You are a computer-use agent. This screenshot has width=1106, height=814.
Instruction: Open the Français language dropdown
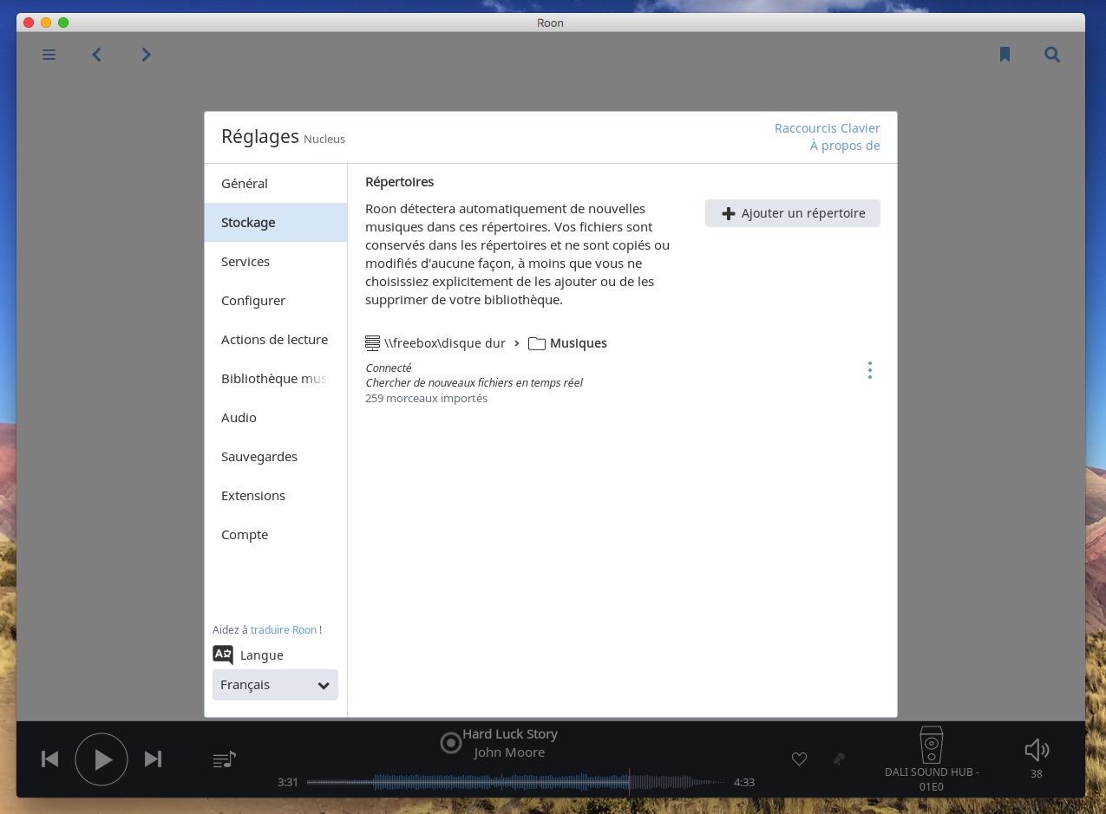coord(275,685)
